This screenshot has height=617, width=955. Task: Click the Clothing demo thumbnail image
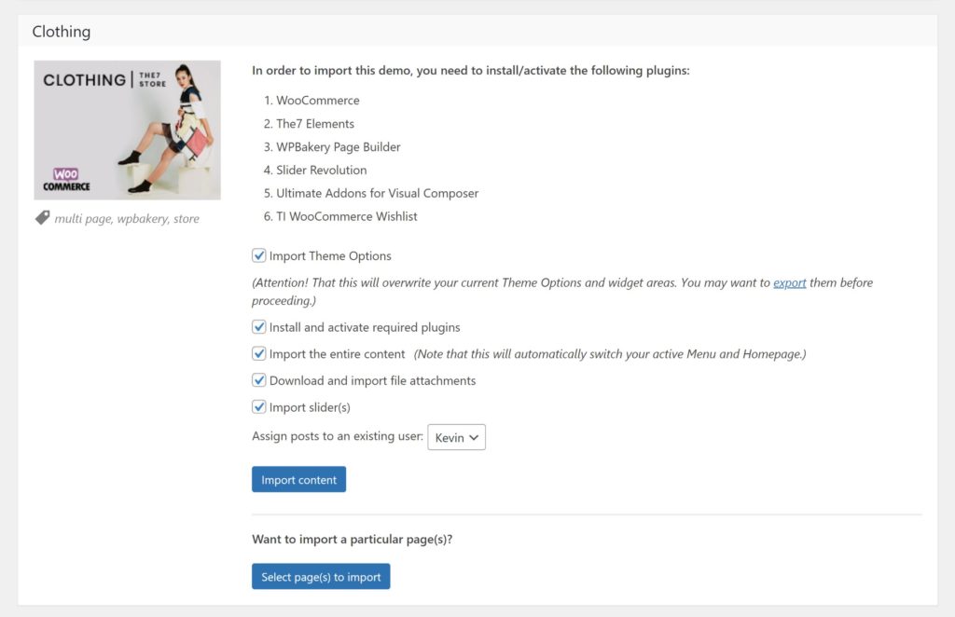[x=127, y=130]
